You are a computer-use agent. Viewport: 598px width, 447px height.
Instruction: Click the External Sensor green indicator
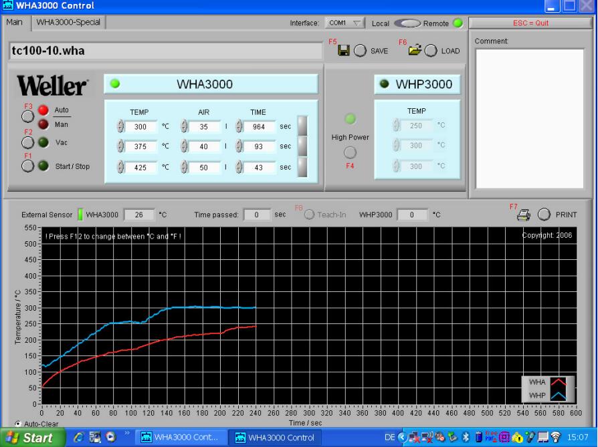(x=80, y=214)
